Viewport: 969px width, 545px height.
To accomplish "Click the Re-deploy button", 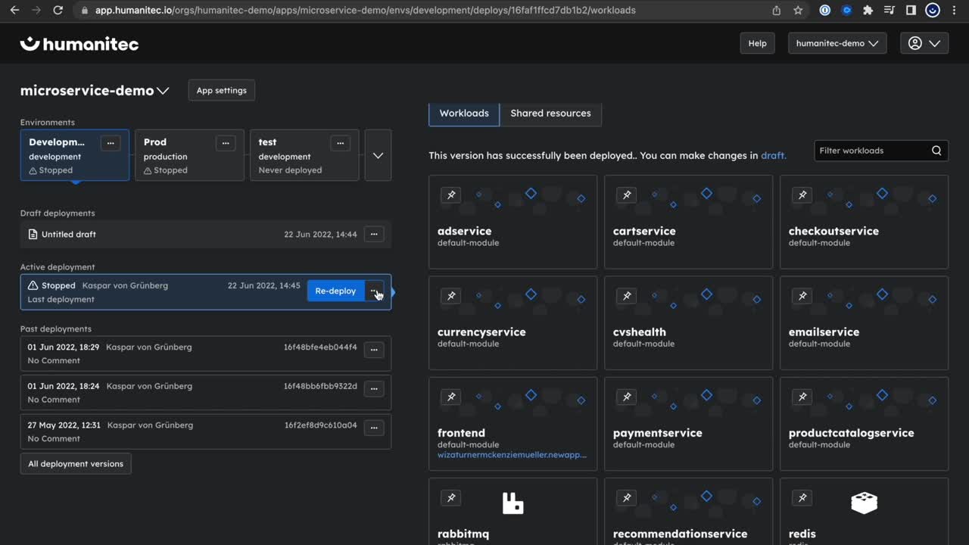I will [335, 291].
